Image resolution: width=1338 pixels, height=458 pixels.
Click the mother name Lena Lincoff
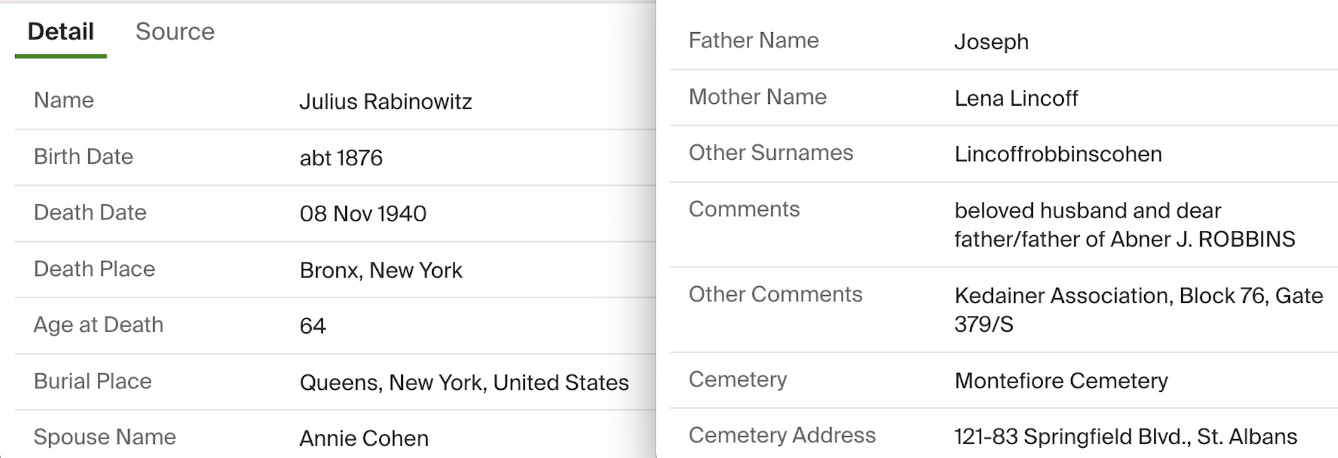(x=1016, y=98)
